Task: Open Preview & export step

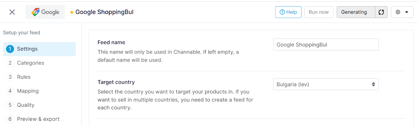Action: 38,119
